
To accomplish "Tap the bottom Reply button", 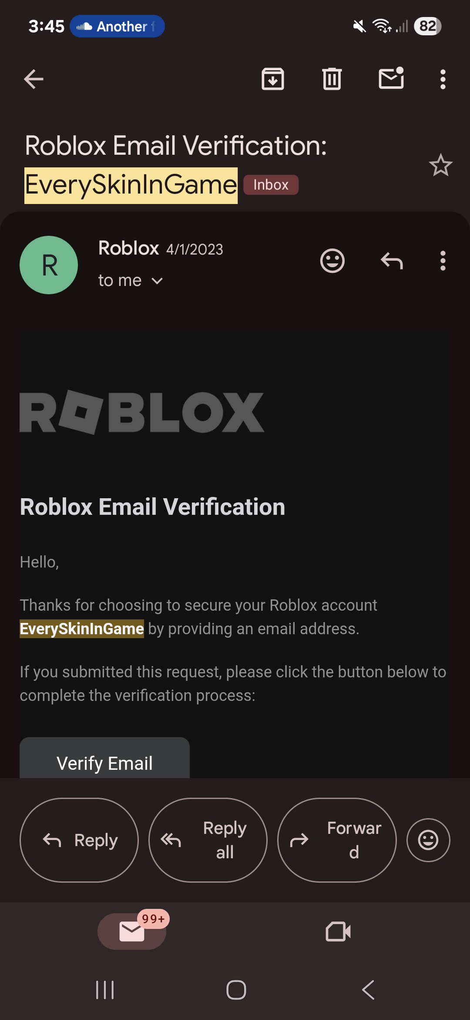I will coord(79,840).
